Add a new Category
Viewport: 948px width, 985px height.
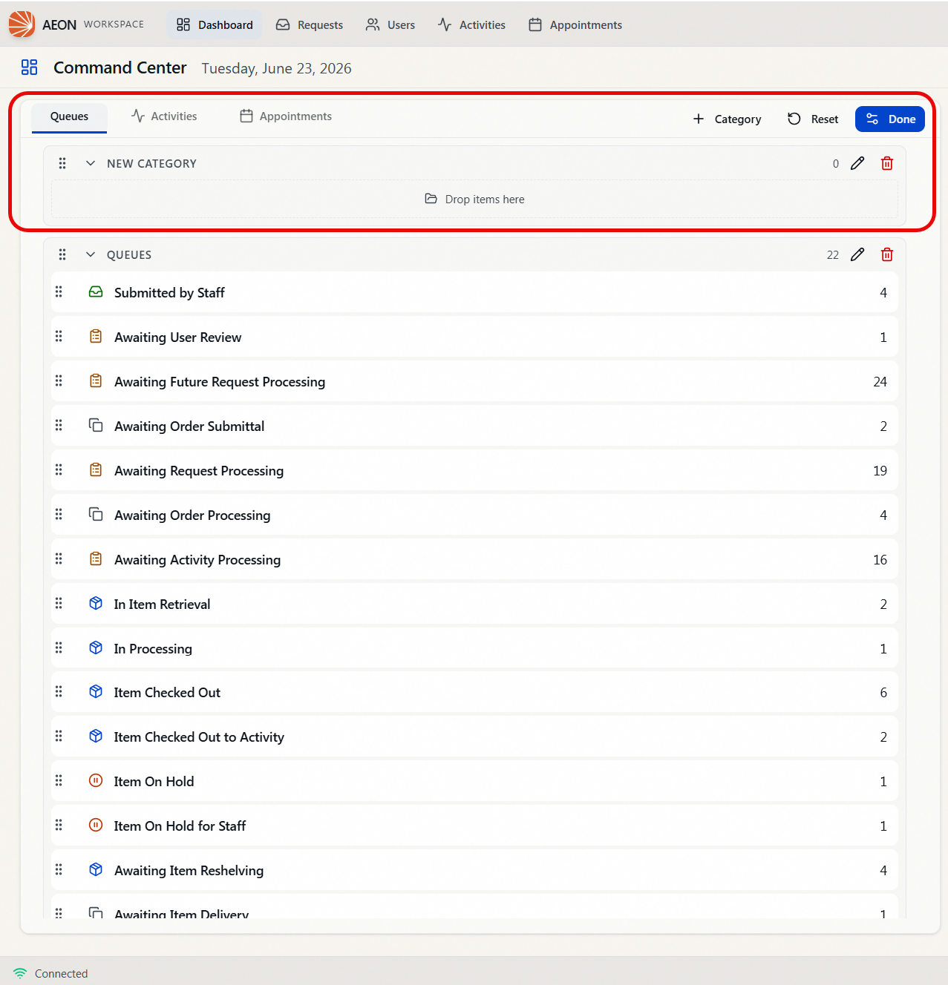pos(727,119)
